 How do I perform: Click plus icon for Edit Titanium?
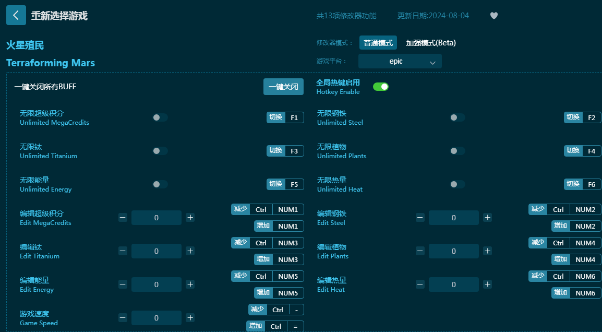coord(190,251)
